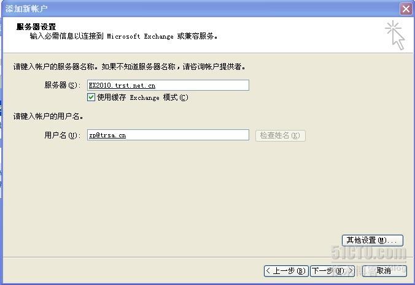The image size is (415, 285).
Task: Proceed with 下一步 button
Action: 332,271
